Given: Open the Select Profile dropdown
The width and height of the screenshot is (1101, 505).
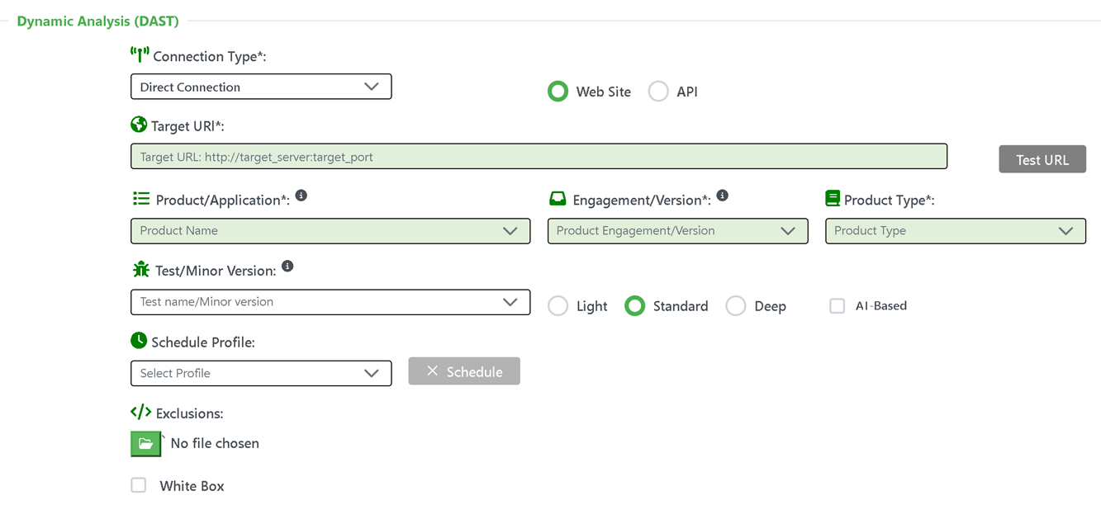Looking at the screenshot, I should point(261,373).
